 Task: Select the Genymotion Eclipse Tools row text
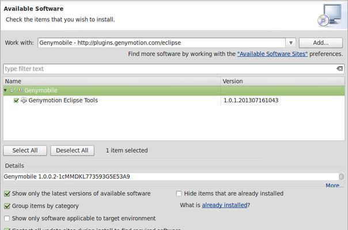point(63,101)
